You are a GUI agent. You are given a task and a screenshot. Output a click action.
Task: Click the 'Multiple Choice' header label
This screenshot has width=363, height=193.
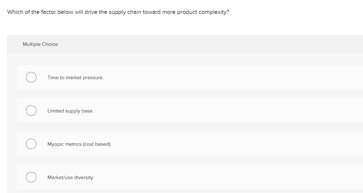pyautogui.click(x=40, y=44)
